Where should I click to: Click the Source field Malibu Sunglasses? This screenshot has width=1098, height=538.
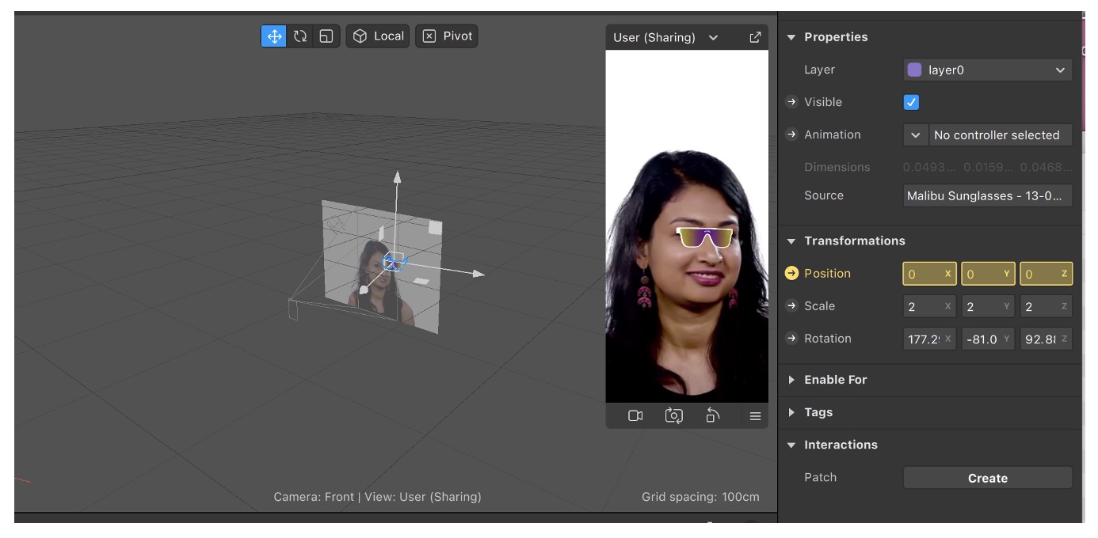[x=988, y=195]
